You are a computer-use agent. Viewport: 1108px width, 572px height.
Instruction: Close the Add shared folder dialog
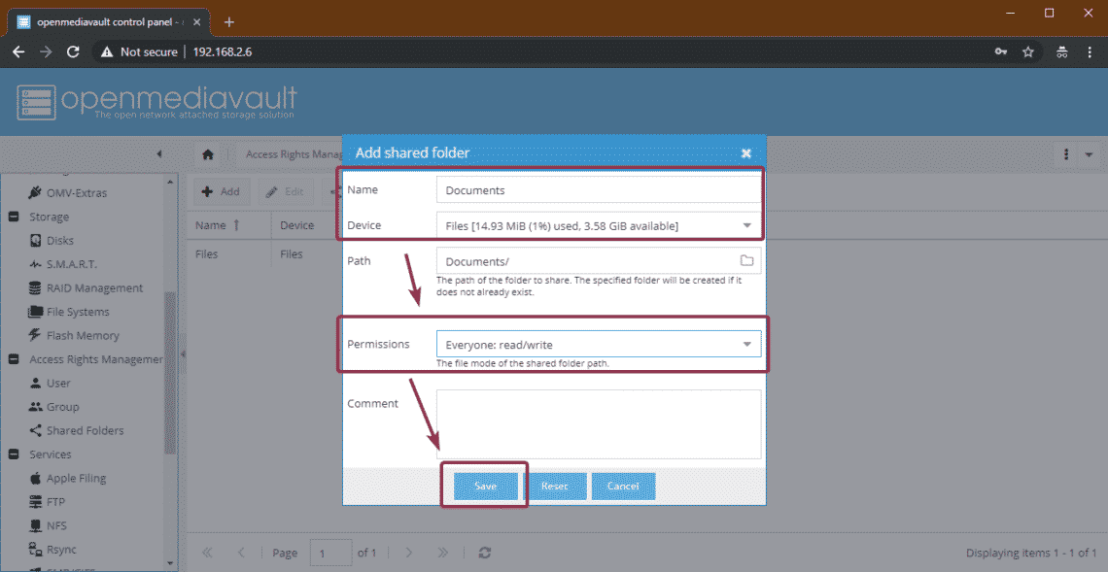click(x=746, y=152)
